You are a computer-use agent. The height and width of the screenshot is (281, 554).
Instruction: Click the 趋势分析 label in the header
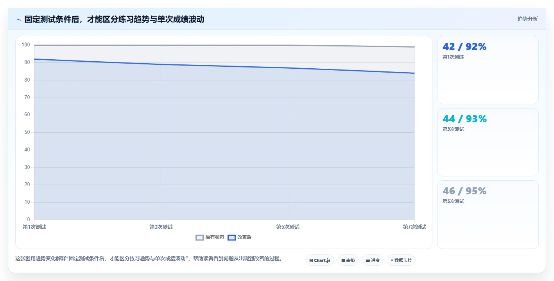coord(527,19)
